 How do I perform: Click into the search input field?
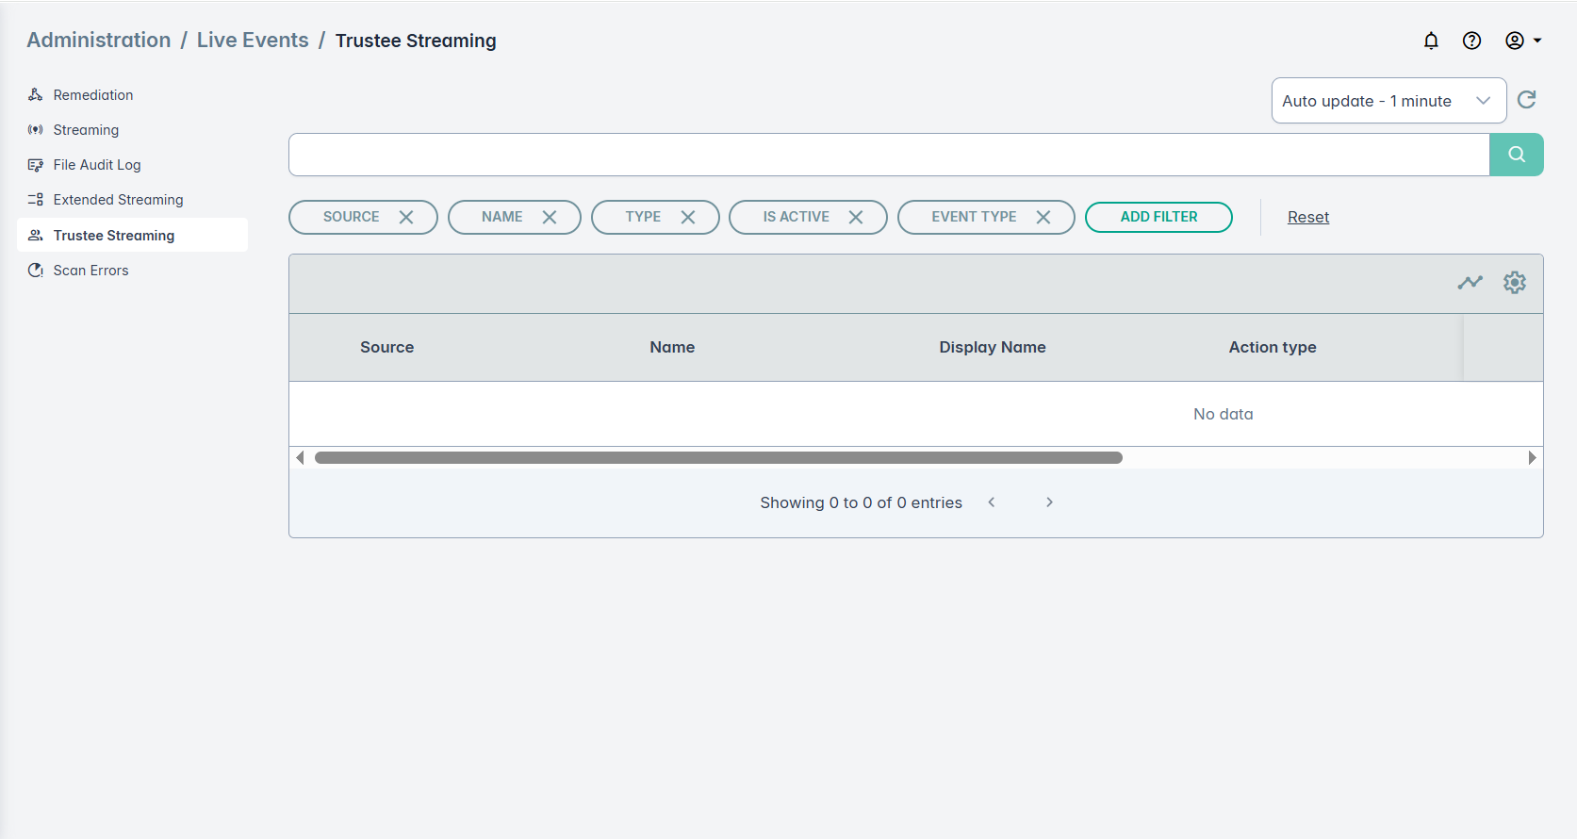click(888, 155)
